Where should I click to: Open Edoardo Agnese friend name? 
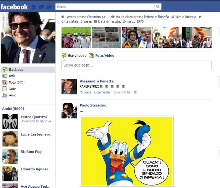[x=34, y=169]
